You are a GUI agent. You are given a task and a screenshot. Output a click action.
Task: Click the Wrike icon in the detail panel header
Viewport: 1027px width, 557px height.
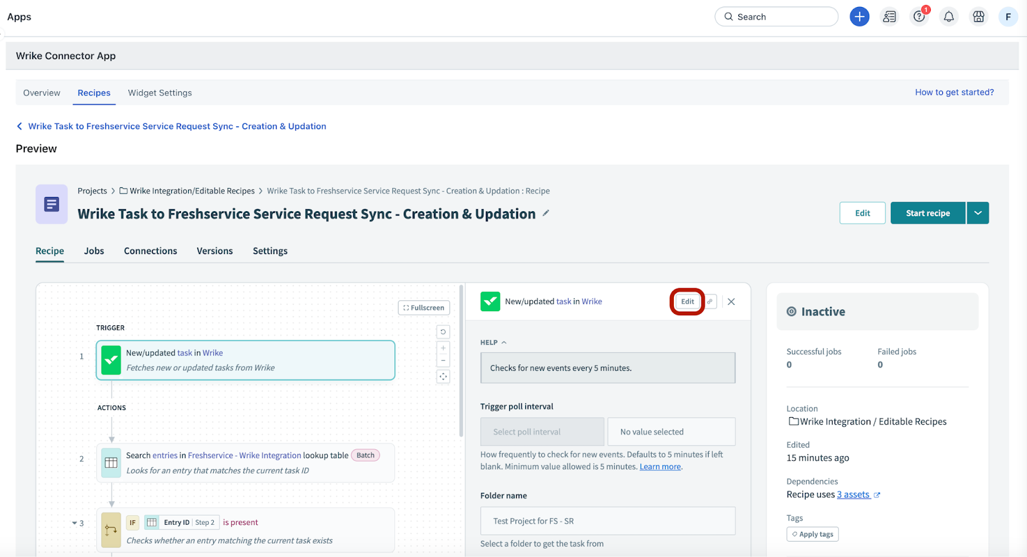click(490, 302)
